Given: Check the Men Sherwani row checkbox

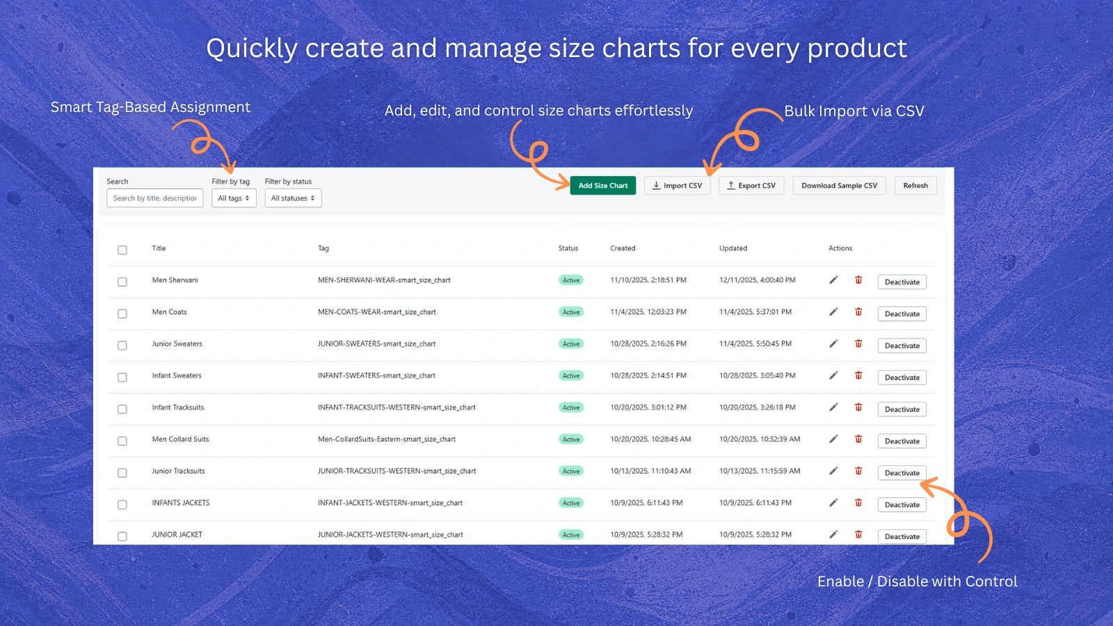Looking at the screenshot, I should pyautogui.click(x=122, y=282).
